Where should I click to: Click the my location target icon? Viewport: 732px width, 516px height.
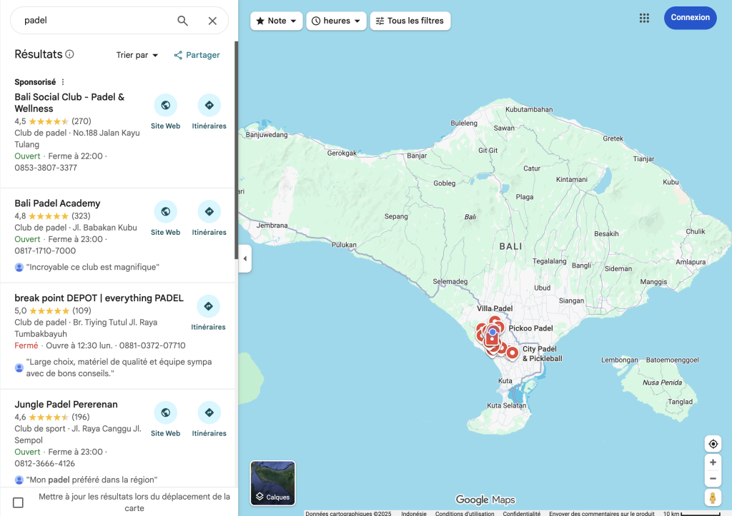[713, 444]
